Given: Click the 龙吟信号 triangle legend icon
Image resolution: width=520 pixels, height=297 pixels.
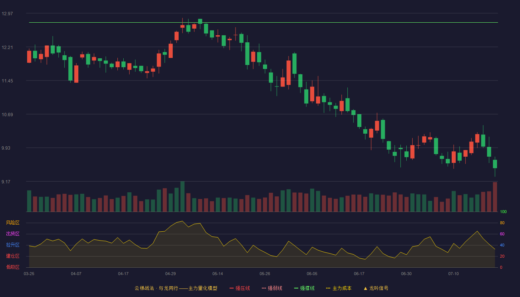Looking at the screenshot, I should click(365, 288).
